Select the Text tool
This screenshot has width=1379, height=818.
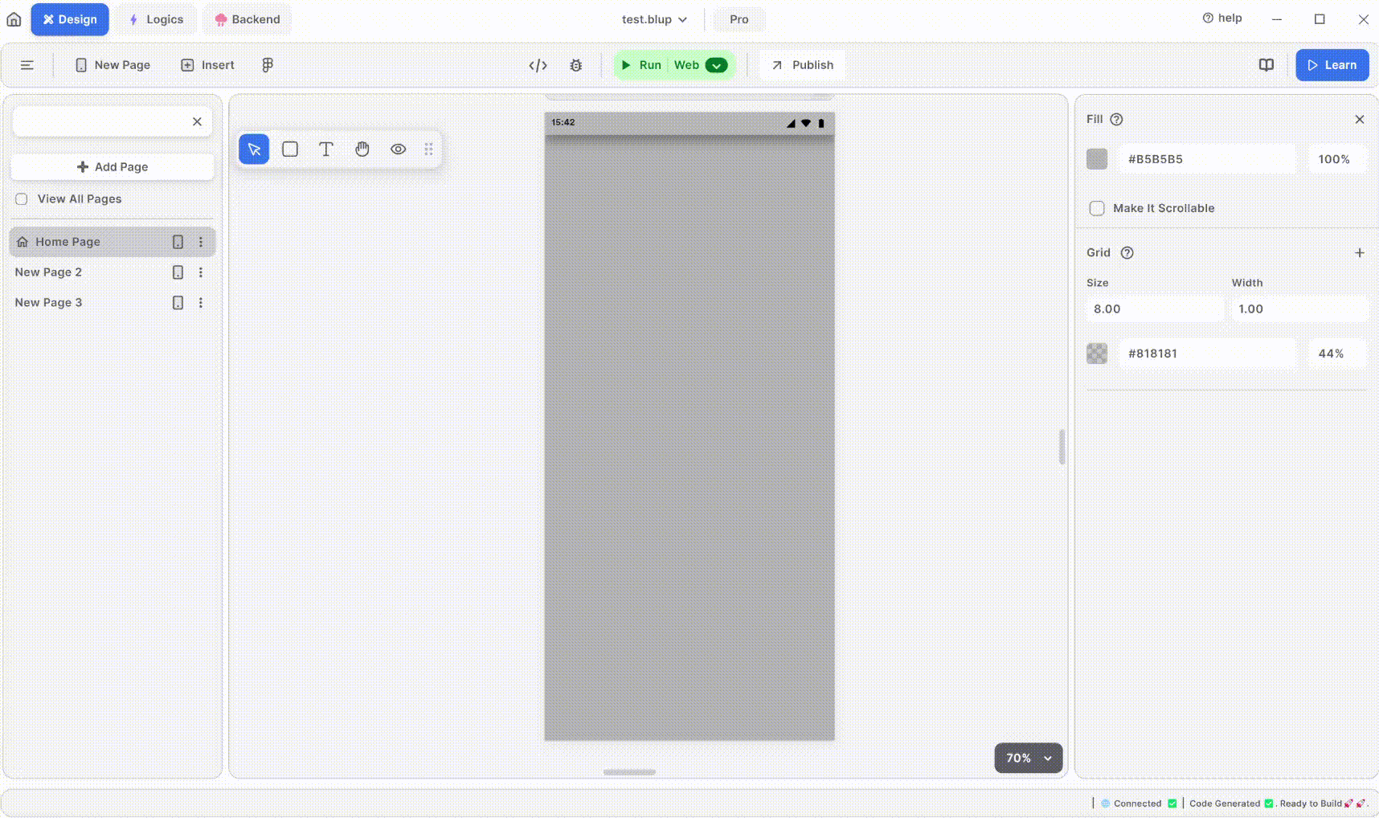(x=325, y=149)
